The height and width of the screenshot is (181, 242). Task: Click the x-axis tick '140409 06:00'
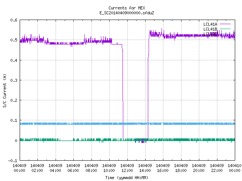click(x=73, y=168)
